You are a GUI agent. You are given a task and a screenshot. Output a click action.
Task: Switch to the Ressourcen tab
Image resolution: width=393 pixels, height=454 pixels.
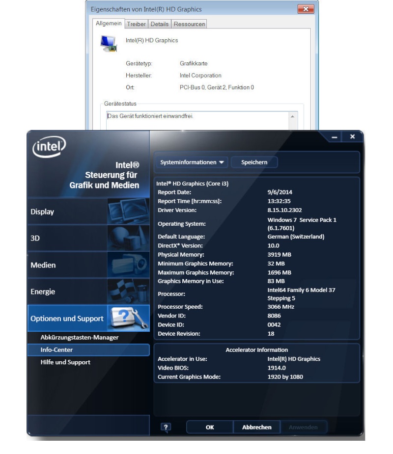click(189, 24)
